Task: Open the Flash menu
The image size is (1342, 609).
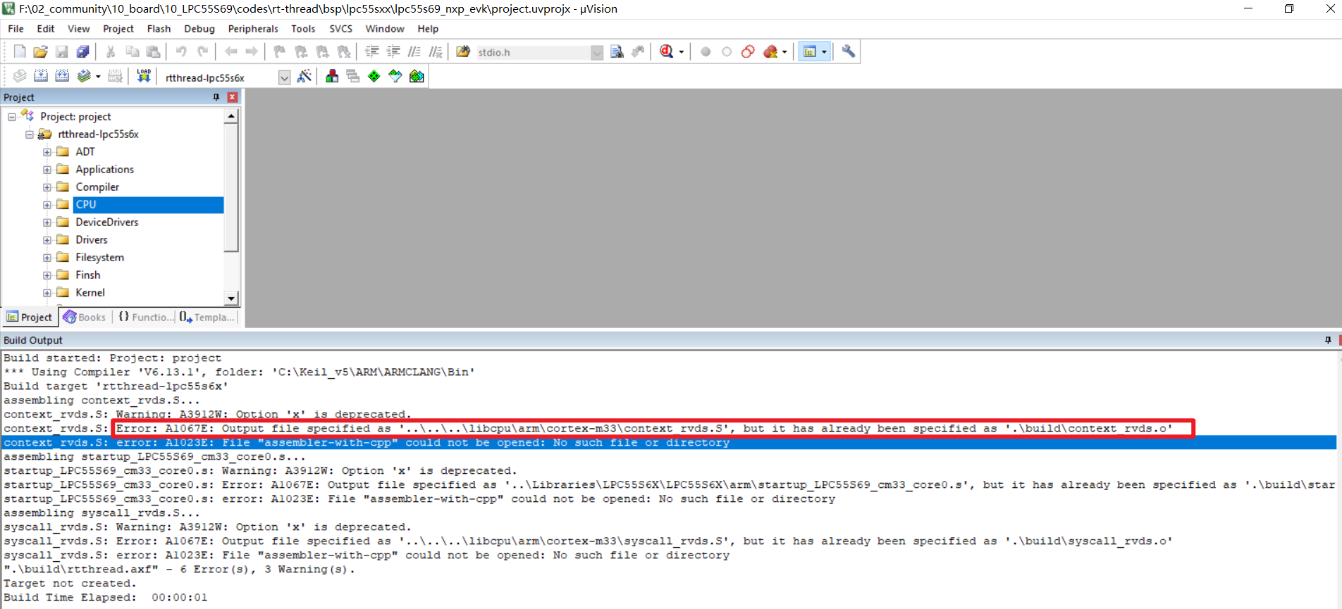Action: [159, 29]
